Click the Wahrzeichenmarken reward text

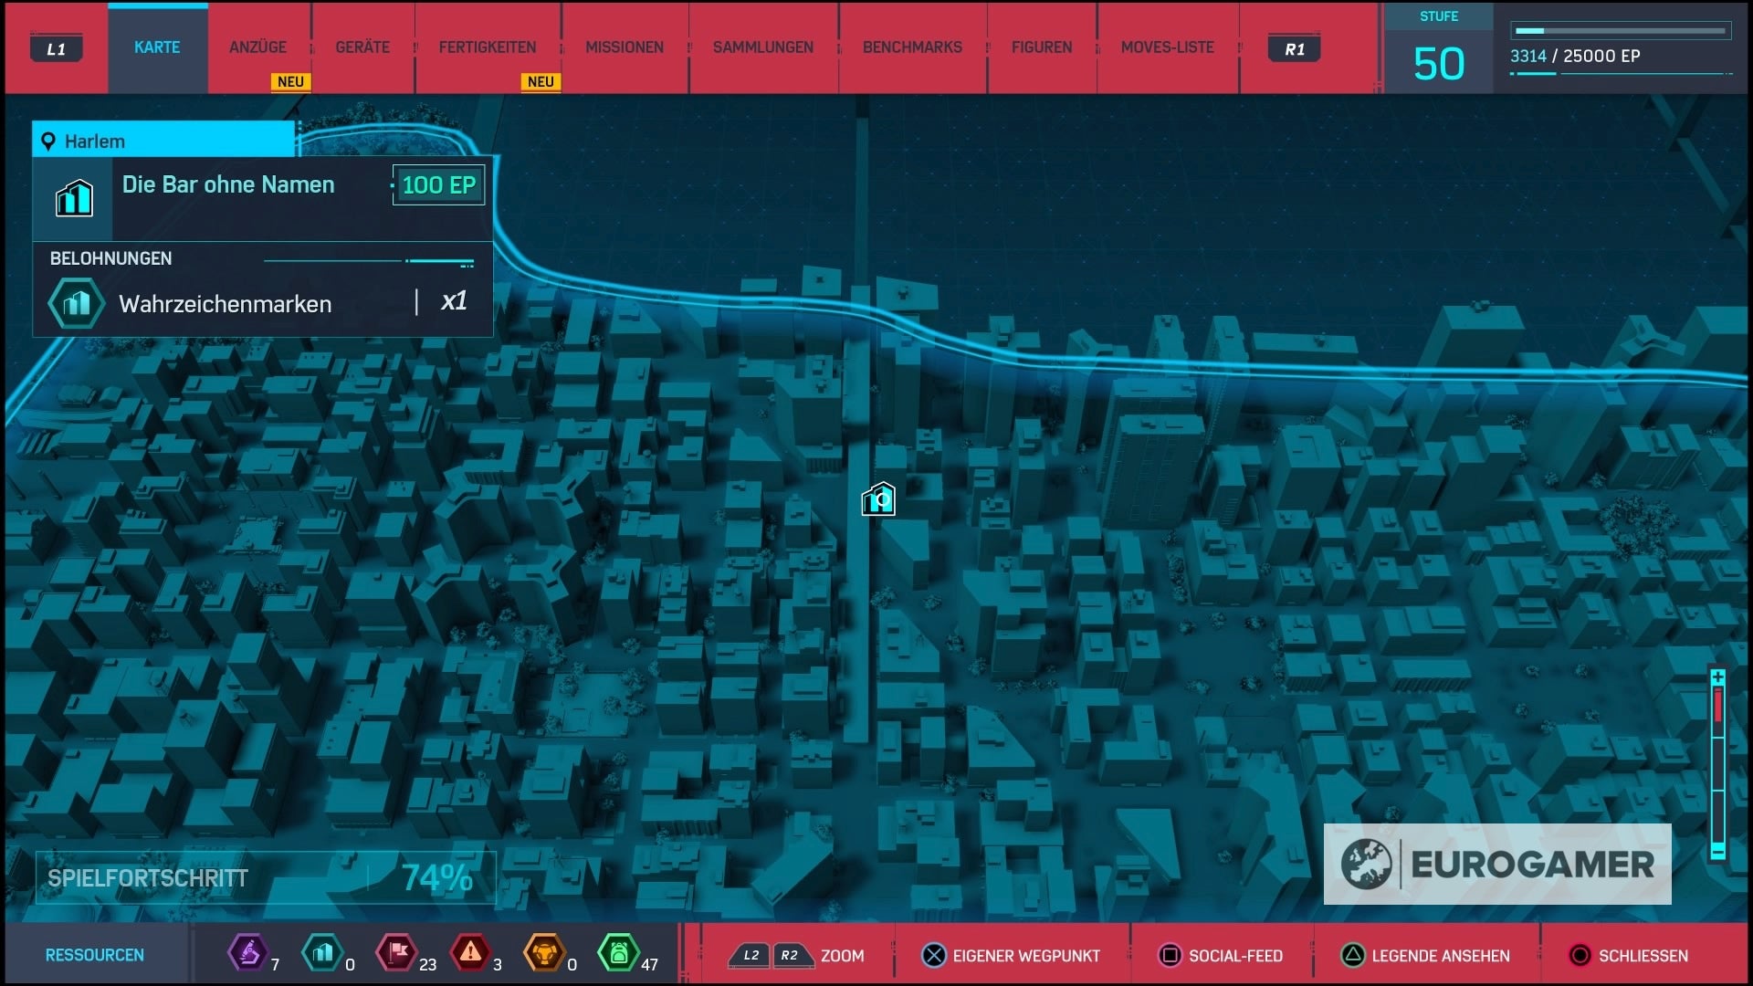tap(226, 304)
